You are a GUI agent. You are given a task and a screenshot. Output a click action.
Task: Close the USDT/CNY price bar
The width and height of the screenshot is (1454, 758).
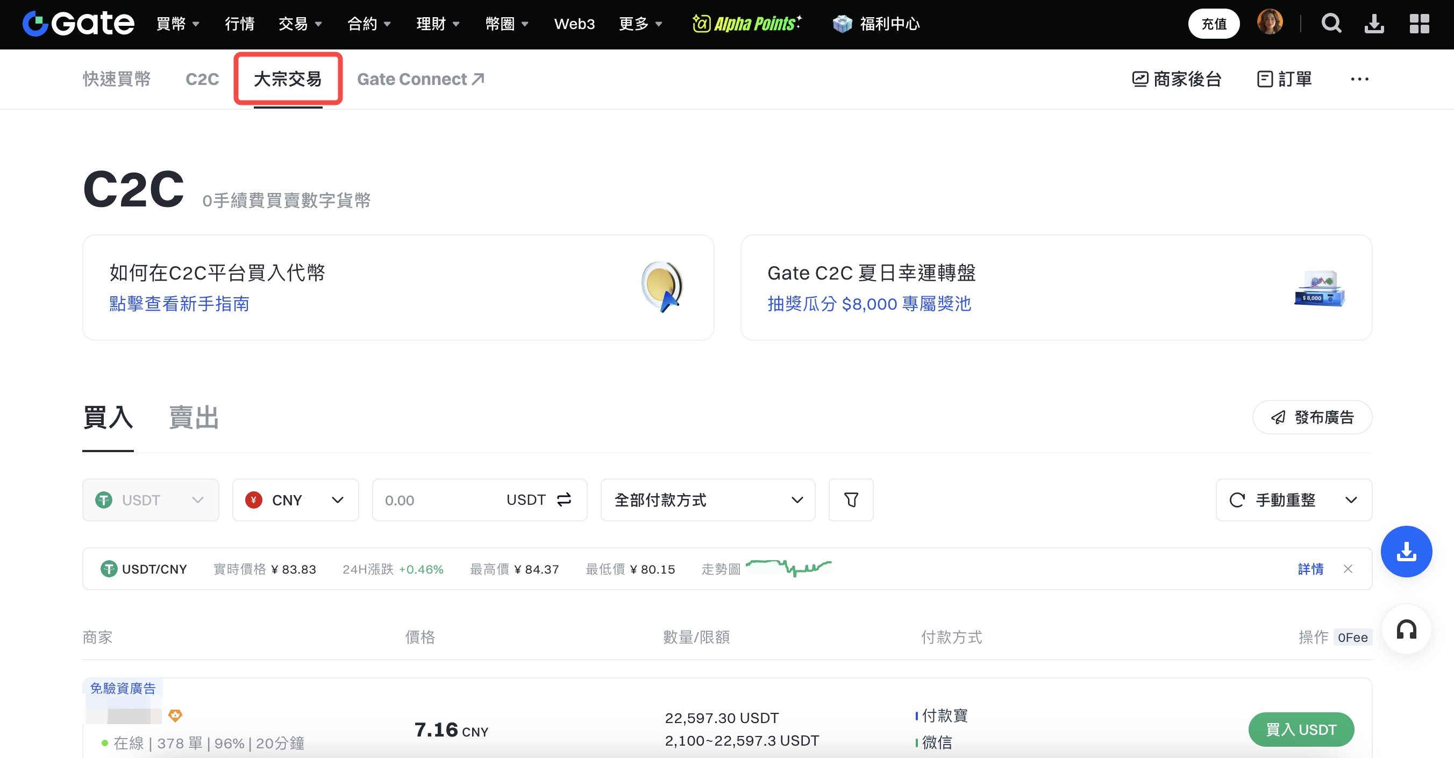pyautogui.click(x=1348, y=569)
